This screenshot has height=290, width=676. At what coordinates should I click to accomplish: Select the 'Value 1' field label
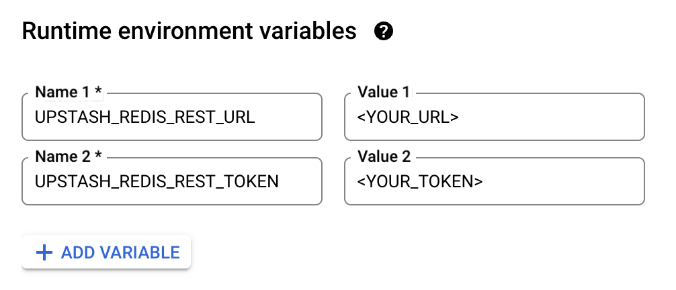[x=383, y=92]
